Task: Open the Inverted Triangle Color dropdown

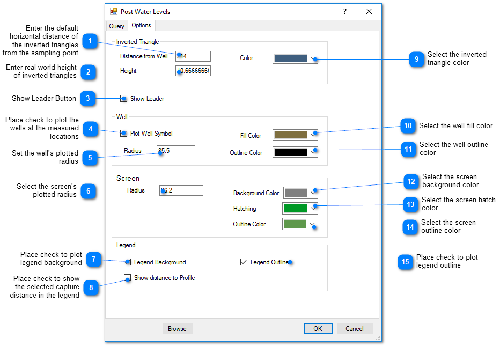Action: pos(313,58)
